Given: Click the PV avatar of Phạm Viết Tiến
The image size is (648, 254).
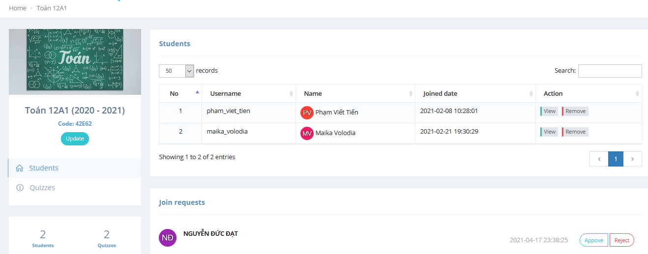Looking at the screenshot, I should tap(307, 113).
